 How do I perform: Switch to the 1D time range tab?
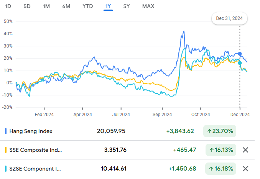pos(7,6)
